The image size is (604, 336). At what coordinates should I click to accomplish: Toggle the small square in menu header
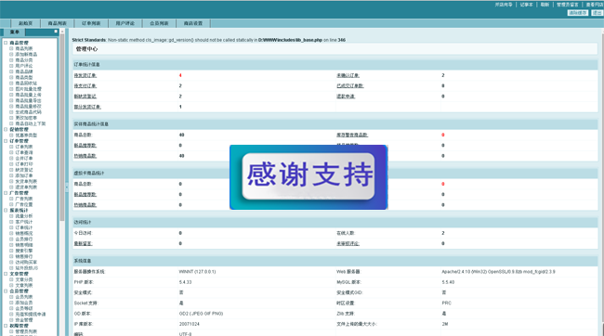[56, 32]
